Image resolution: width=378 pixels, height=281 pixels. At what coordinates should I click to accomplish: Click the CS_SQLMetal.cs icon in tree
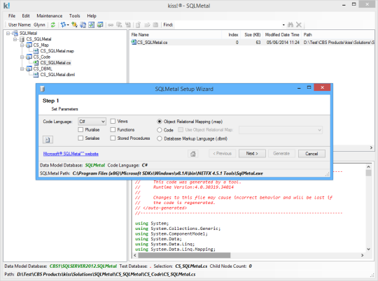pos(36,63)
